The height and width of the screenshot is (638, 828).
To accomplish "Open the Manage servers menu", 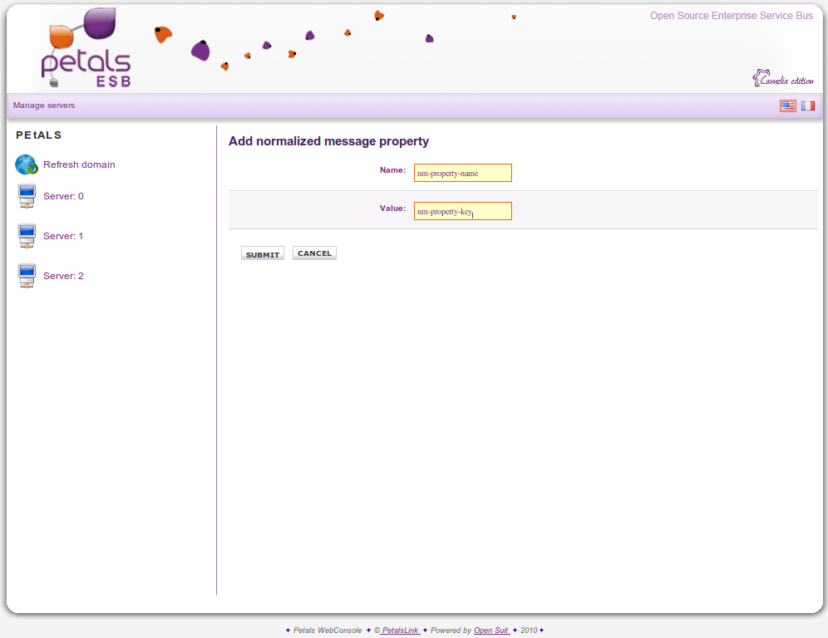I will click(44, 106).
